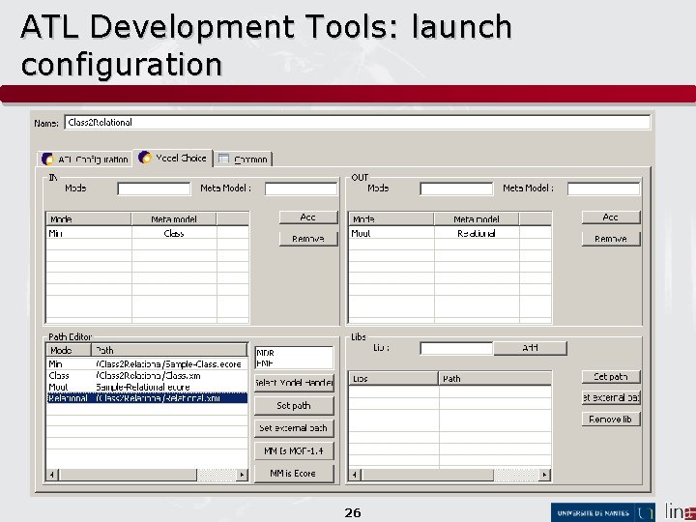Click the Path Editor right scroll arrow

[x=242, y=475]
